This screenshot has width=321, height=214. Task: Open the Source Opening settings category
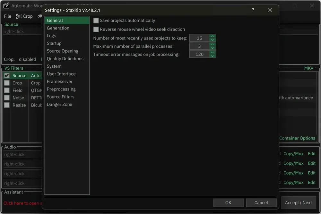(67, 51)
